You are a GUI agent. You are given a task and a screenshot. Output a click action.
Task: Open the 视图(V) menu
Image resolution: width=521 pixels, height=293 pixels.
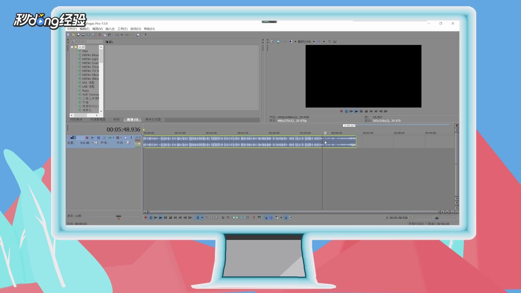97,29
